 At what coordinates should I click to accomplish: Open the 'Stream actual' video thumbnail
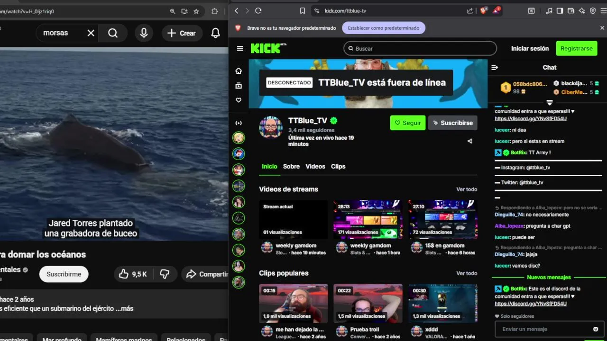(x=293, y=219)
